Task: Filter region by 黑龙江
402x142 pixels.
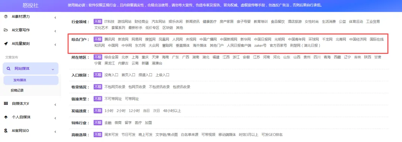Action: pos(109,63)
